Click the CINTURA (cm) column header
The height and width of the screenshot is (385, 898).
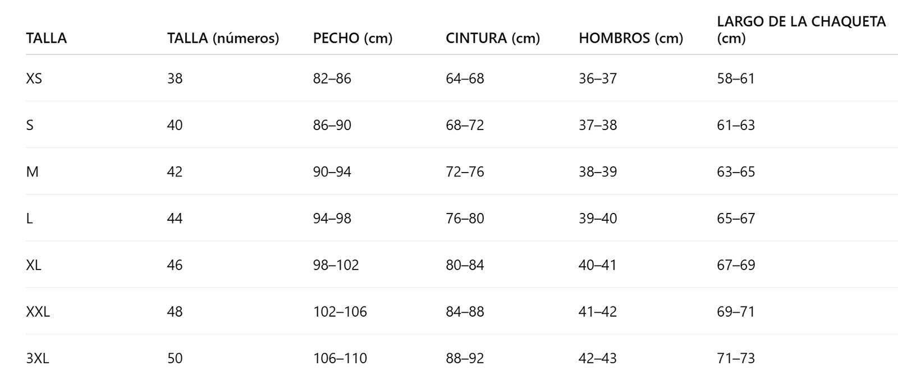[492, 38]
